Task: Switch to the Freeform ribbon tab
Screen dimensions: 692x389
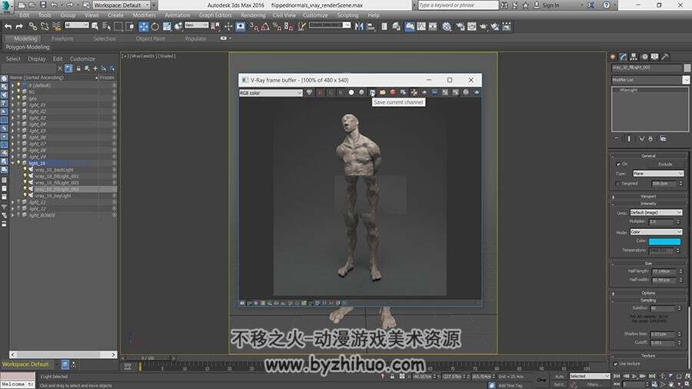Action: tap(62, 38)
